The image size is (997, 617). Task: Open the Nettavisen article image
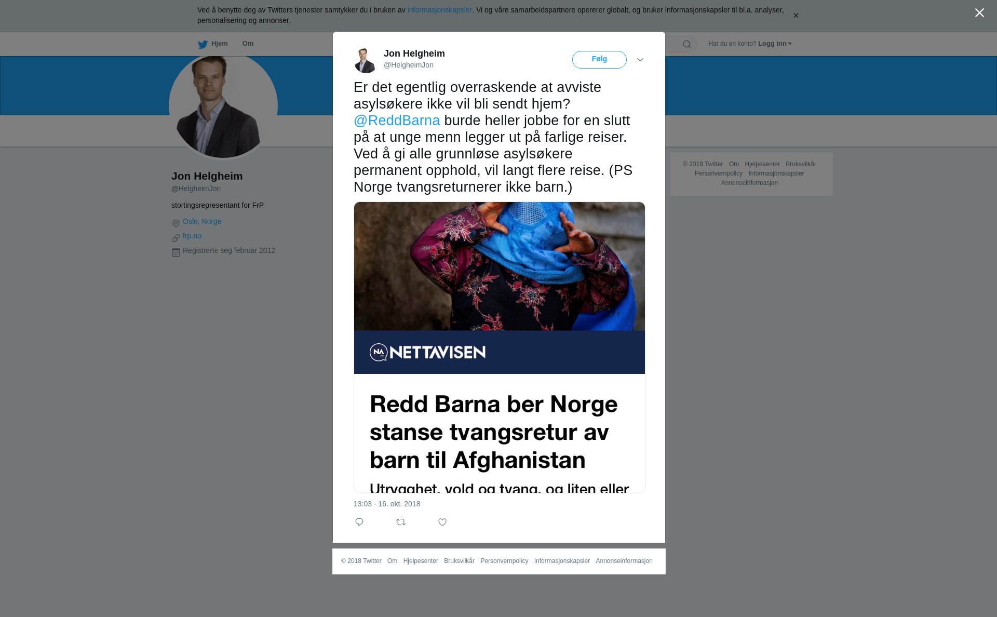500,347
